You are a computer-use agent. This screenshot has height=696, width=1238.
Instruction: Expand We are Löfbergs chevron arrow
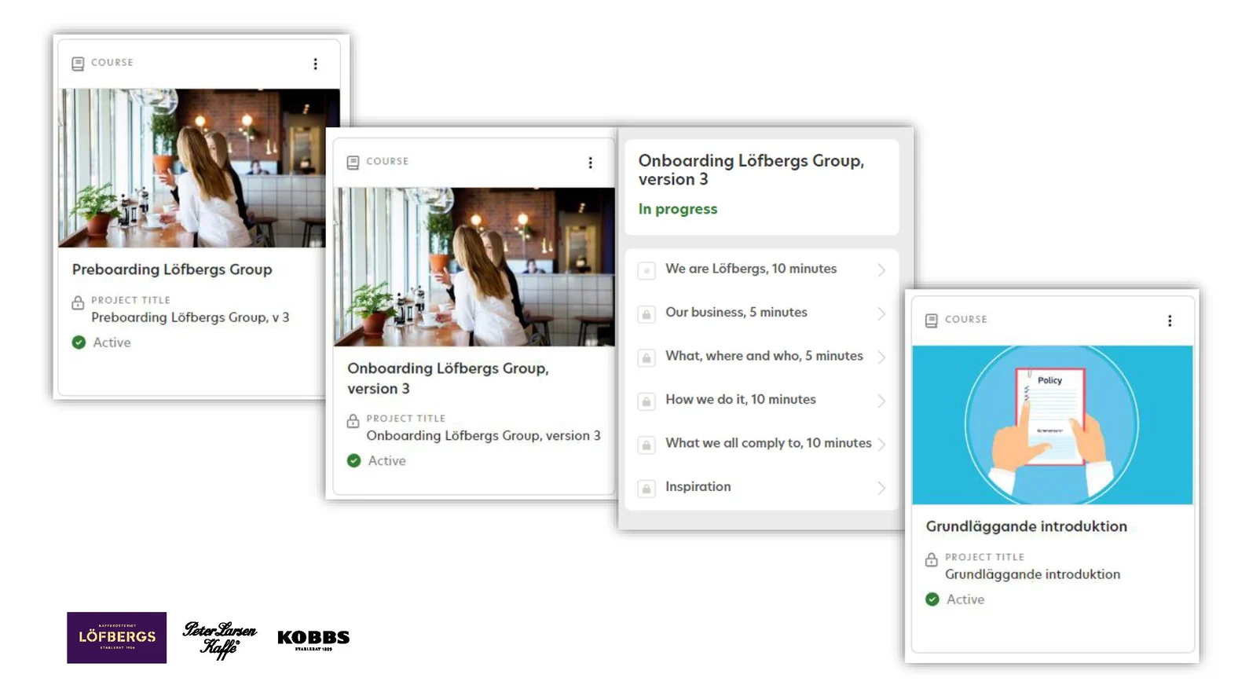(881, 270)
